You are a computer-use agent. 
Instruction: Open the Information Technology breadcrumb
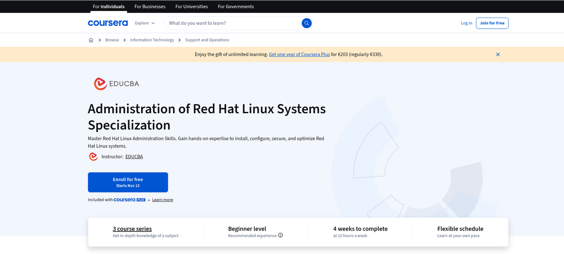(152, 40)
